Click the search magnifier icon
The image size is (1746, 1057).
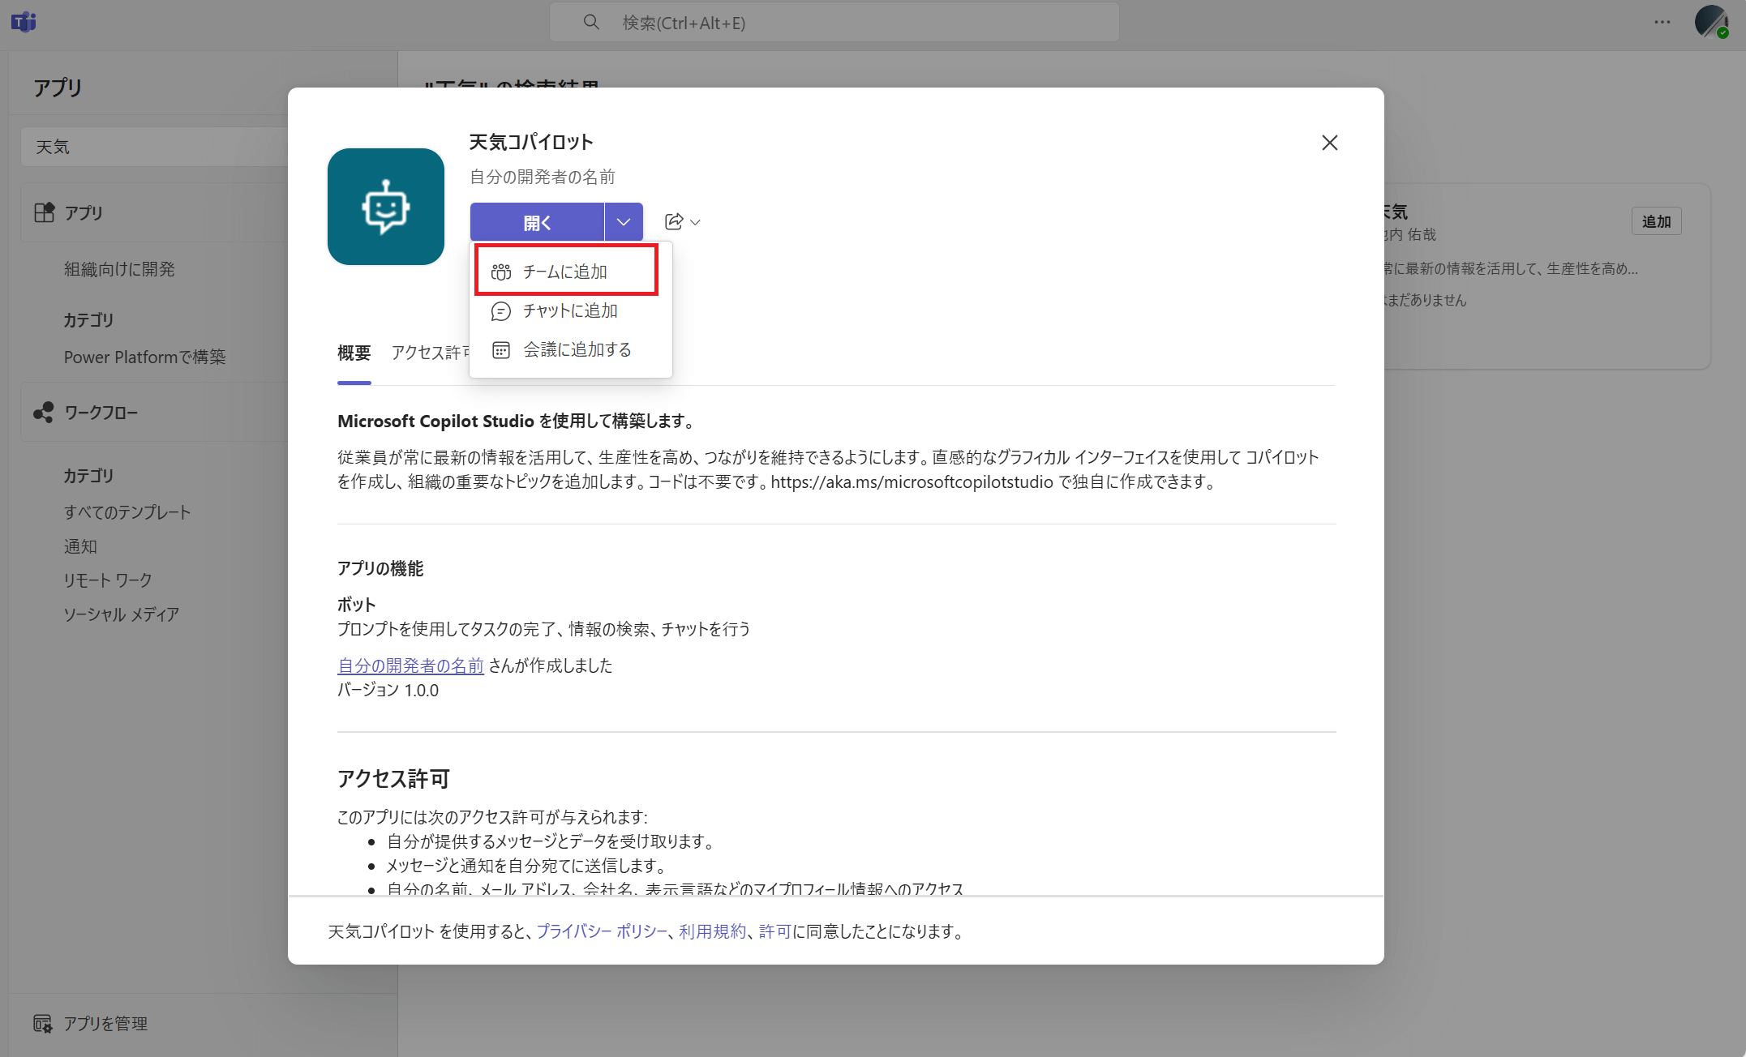pos(591,22)
